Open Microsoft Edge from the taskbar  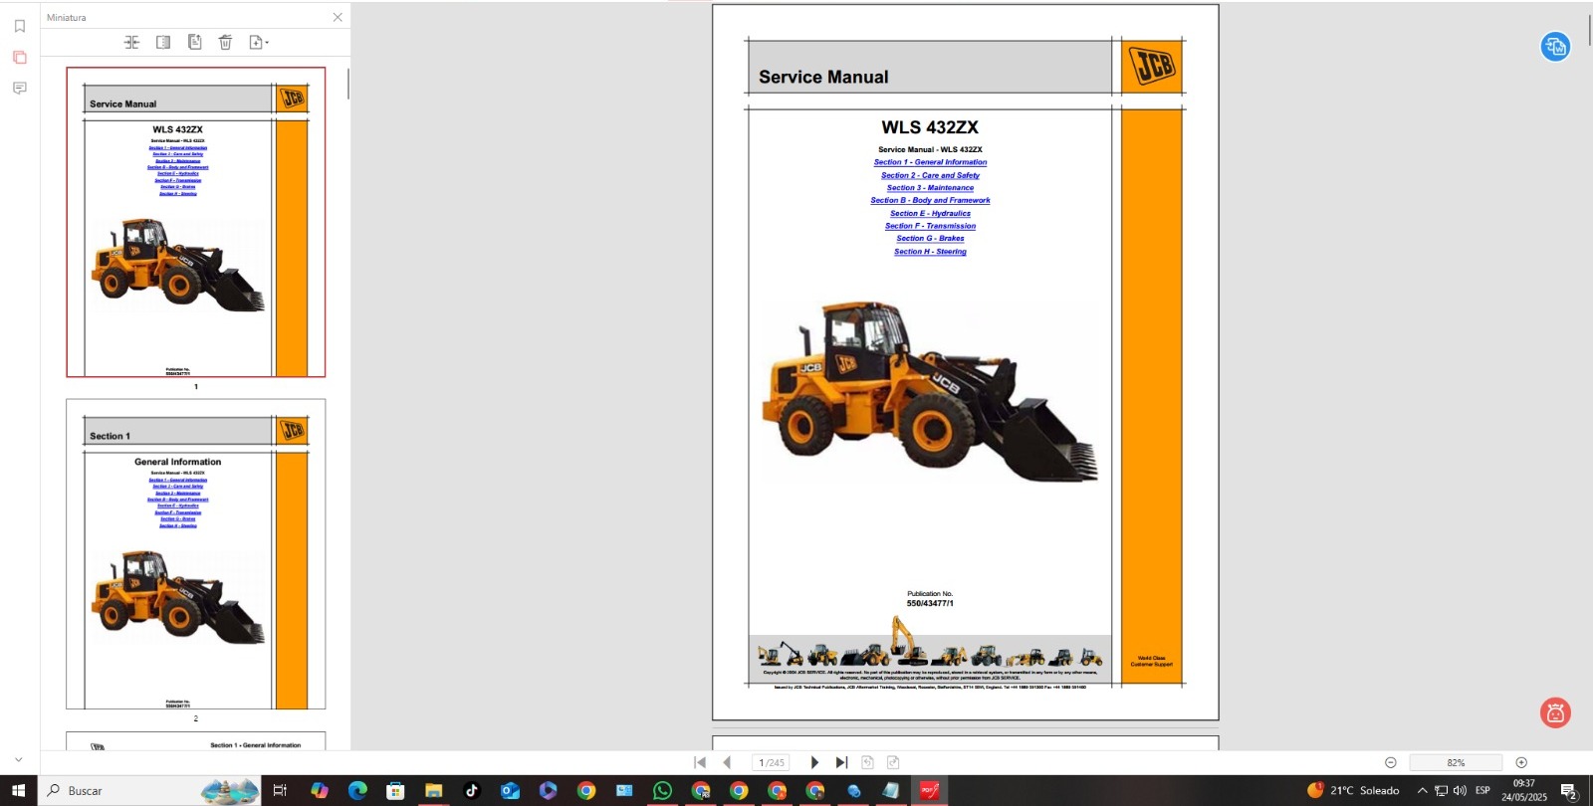[x=357, y=790]
